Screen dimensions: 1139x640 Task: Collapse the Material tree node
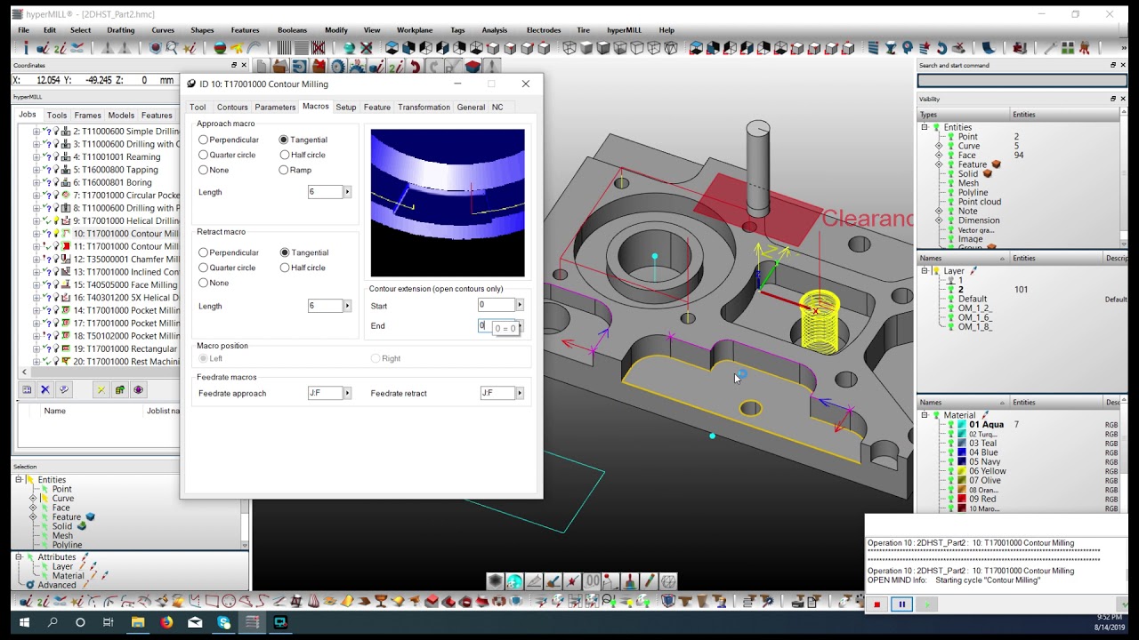[x=925, y=415]
